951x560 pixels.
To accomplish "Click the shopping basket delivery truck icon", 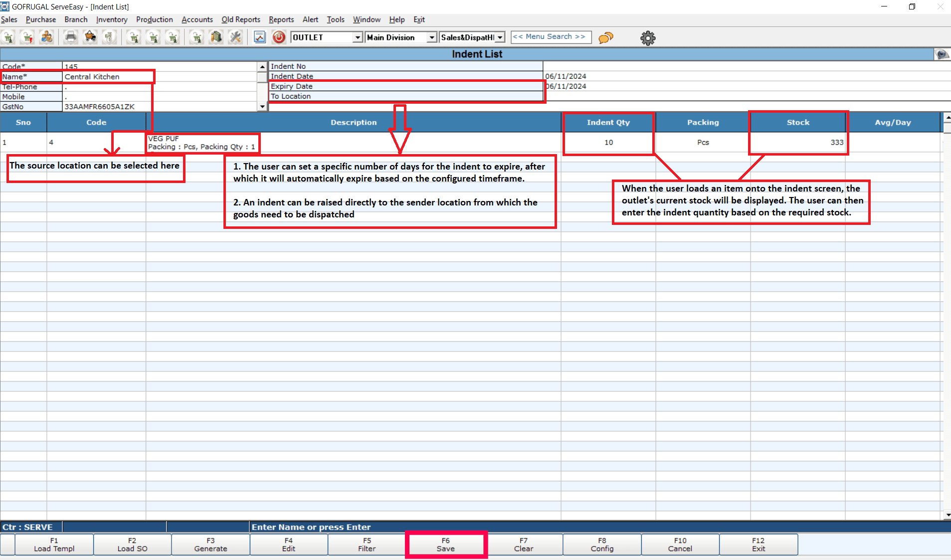I will click(90, 37).
